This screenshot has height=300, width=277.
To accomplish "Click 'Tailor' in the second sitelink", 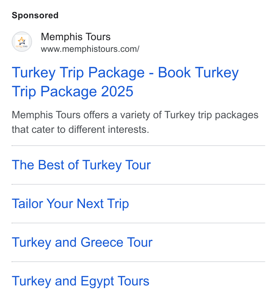I will 27,203.
